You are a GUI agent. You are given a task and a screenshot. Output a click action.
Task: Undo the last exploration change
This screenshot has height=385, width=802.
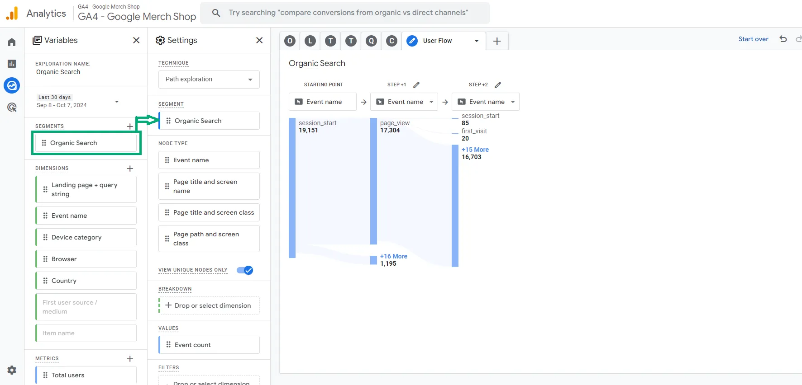coord(783,39)
